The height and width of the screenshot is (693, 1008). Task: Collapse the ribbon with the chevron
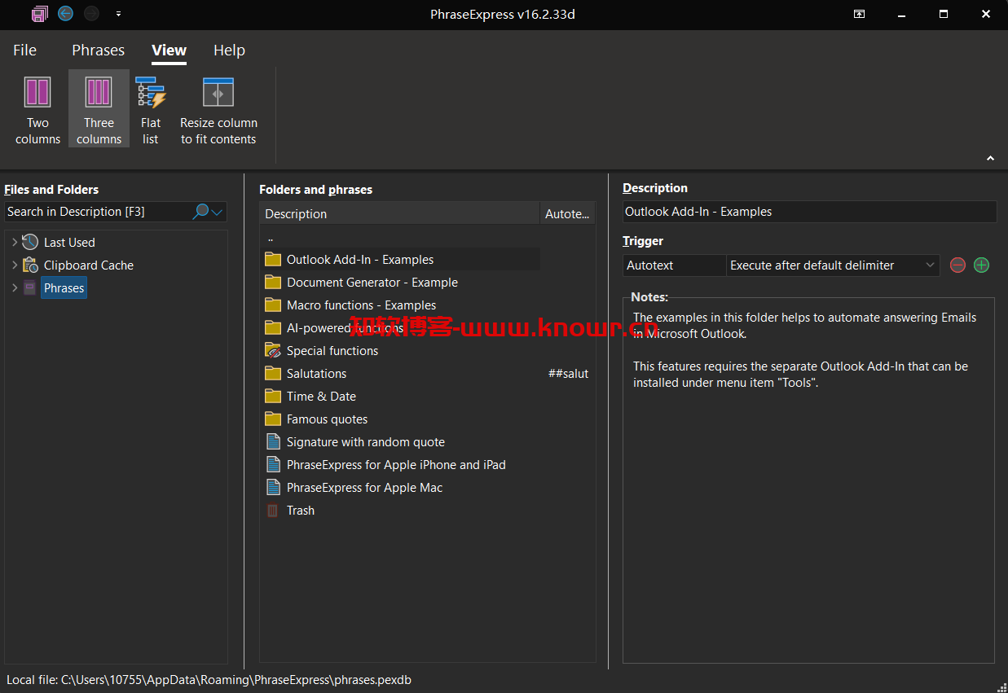point(991,158)
